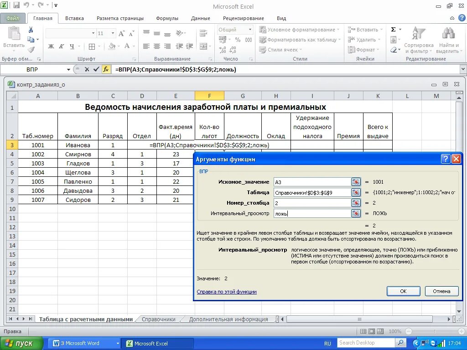Click the Fill Color bucket icon
Screen dimensions: 467x350
coord(112,46)
